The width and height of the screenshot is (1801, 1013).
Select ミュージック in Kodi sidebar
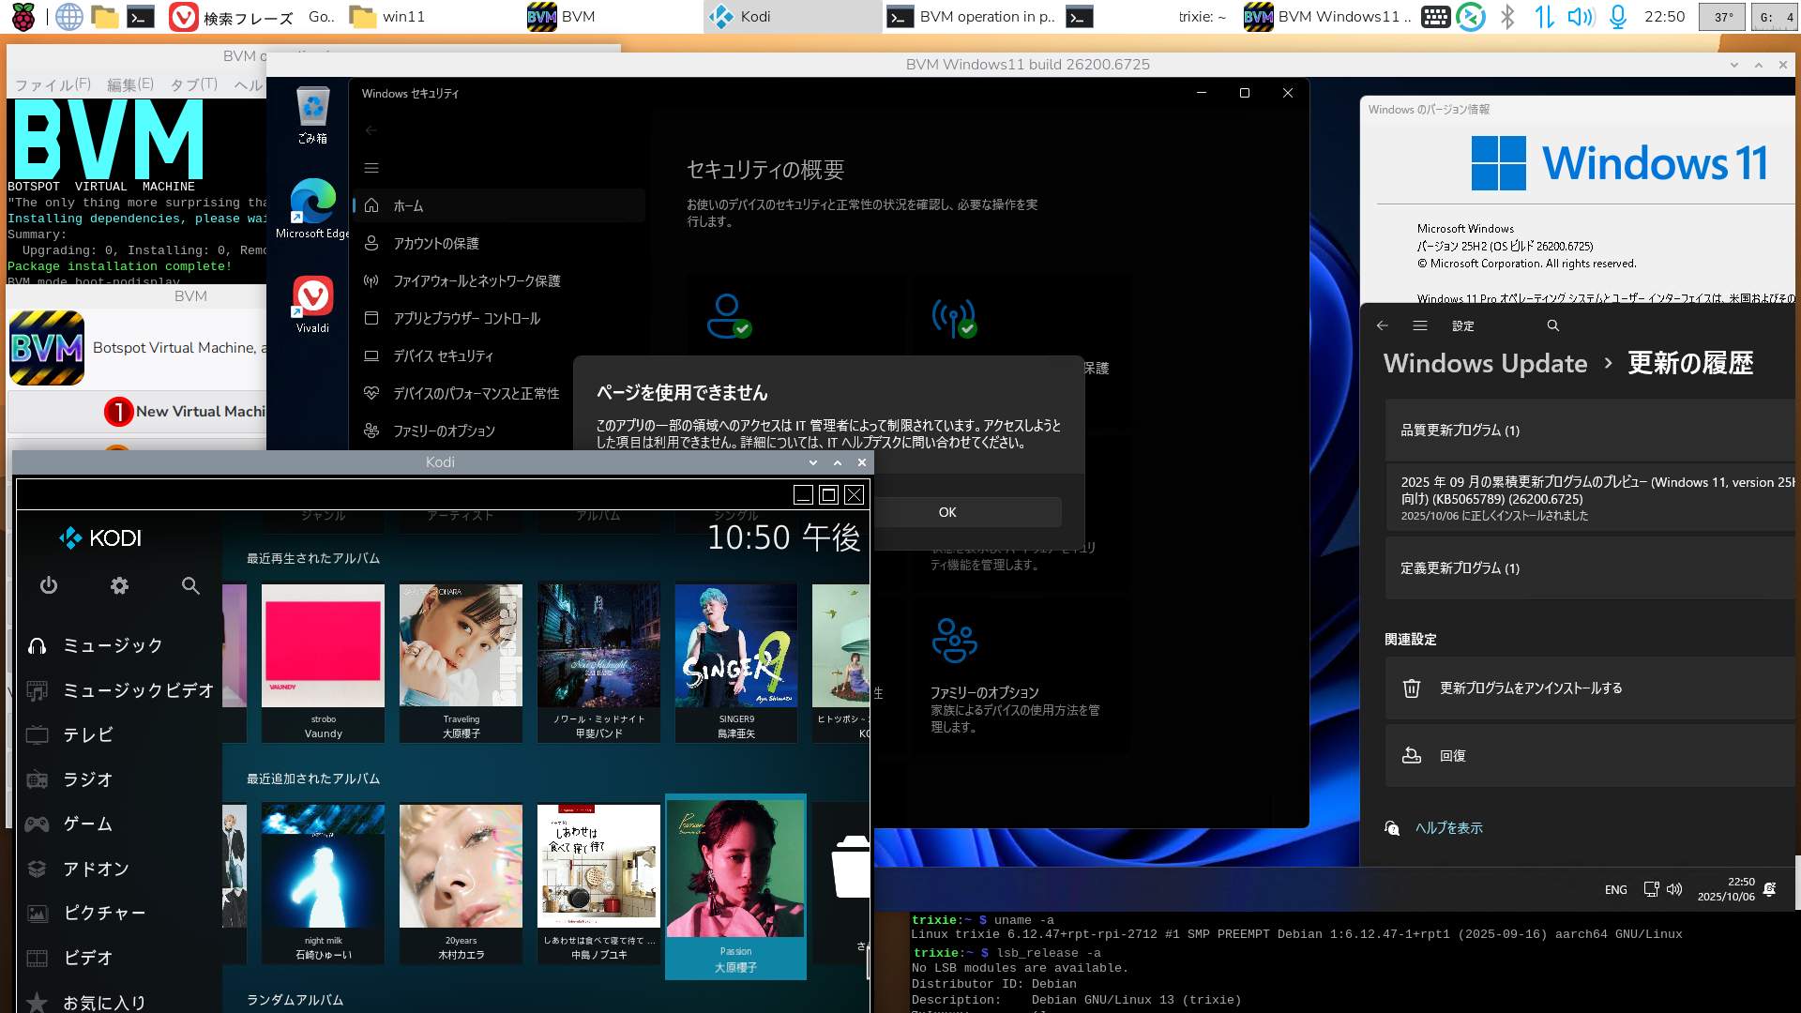coord(113,645)
